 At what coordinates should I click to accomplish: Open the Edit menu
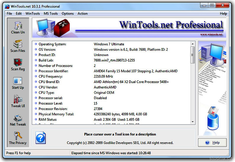click(19, 14)
